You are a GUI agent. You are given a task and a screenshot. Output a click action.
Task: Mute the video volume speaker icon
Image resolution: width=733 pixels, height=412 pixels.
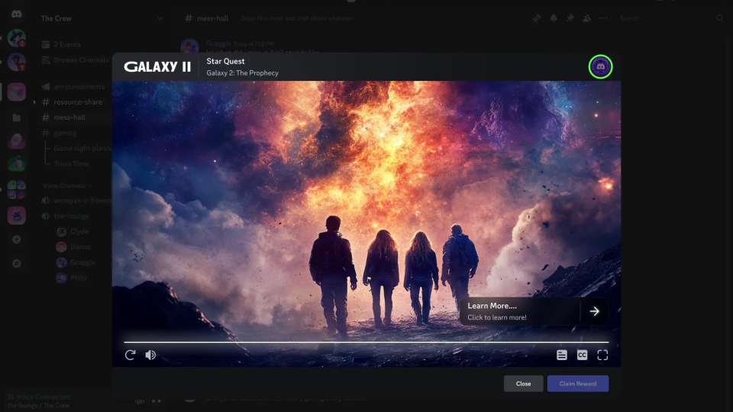(150, 355)
